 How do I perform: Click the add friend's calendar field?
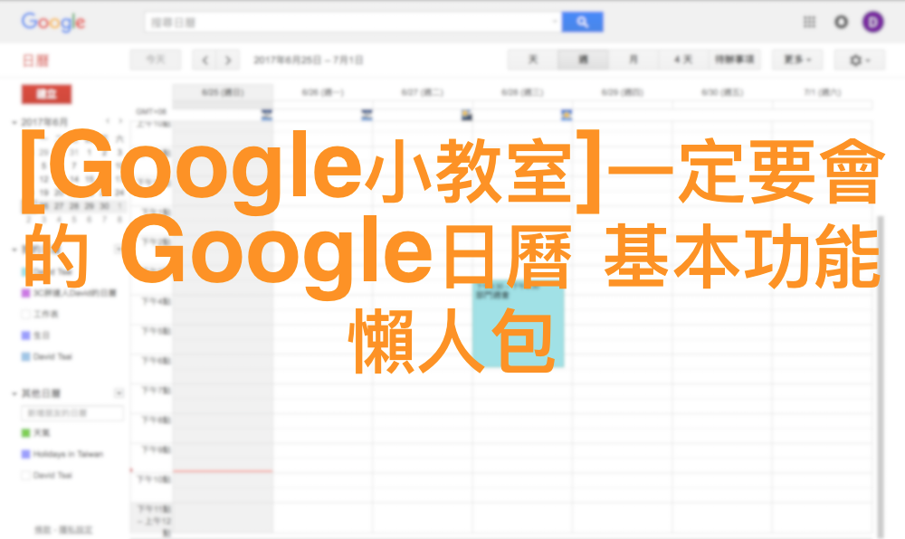(x=72, y=412)
